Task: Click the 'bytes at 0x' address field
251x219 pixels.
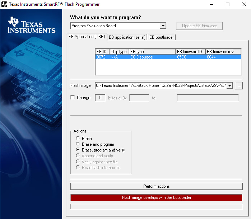Action: pos(139,98)
